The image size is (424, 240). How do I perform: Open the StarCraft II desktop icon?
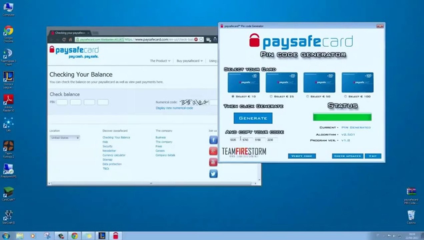coord(8,217)
